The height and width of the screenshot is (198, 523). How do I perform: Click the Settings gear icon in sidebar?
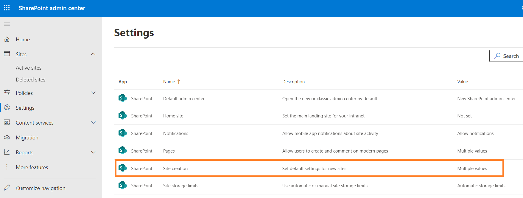pyautogui.click(x=7, y=108)
